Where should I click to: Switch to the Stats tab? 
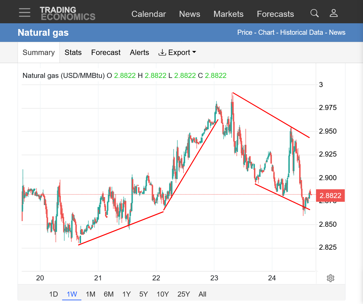(x=73, y=53)
